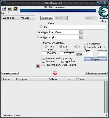The height and width of the screenshot is (118, 109).
Task: Click Add address manually
Action: [x=96, y=73]
